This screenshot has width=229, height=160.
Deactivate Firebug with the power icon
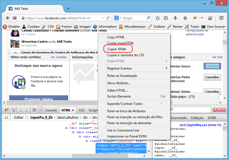point(224,110)
